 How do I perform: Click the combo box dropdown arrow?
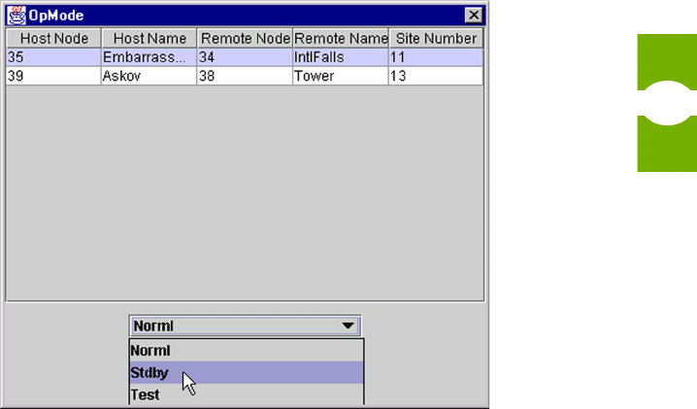coord(348,325)
